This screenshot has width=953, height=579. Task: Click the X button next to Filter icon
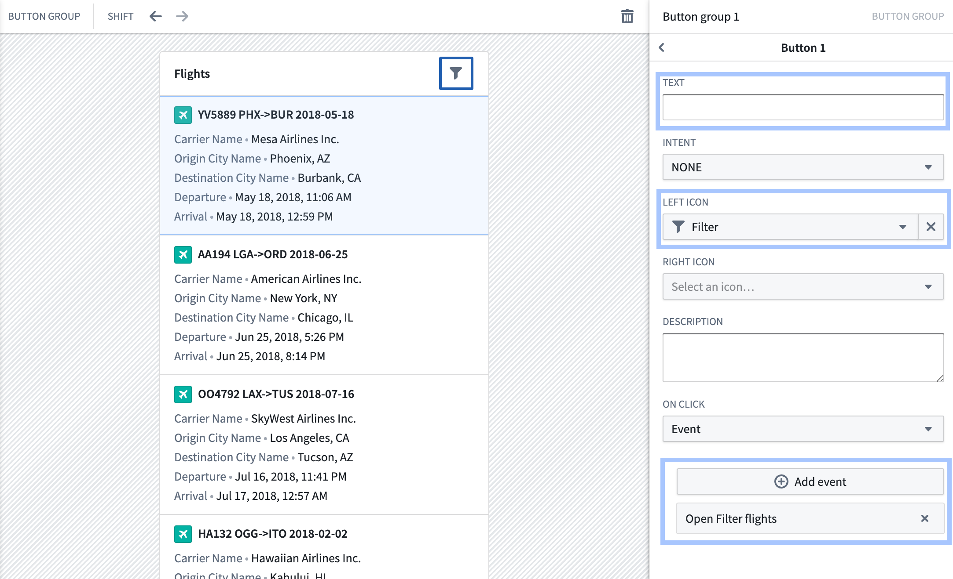click(931, 227)
